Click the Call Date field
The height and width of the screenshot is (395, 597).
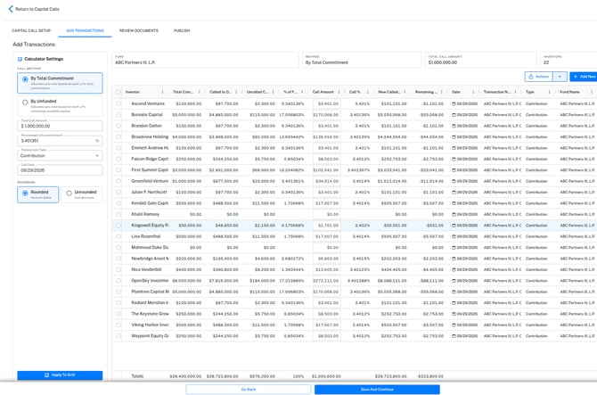(x=60, y=170)
